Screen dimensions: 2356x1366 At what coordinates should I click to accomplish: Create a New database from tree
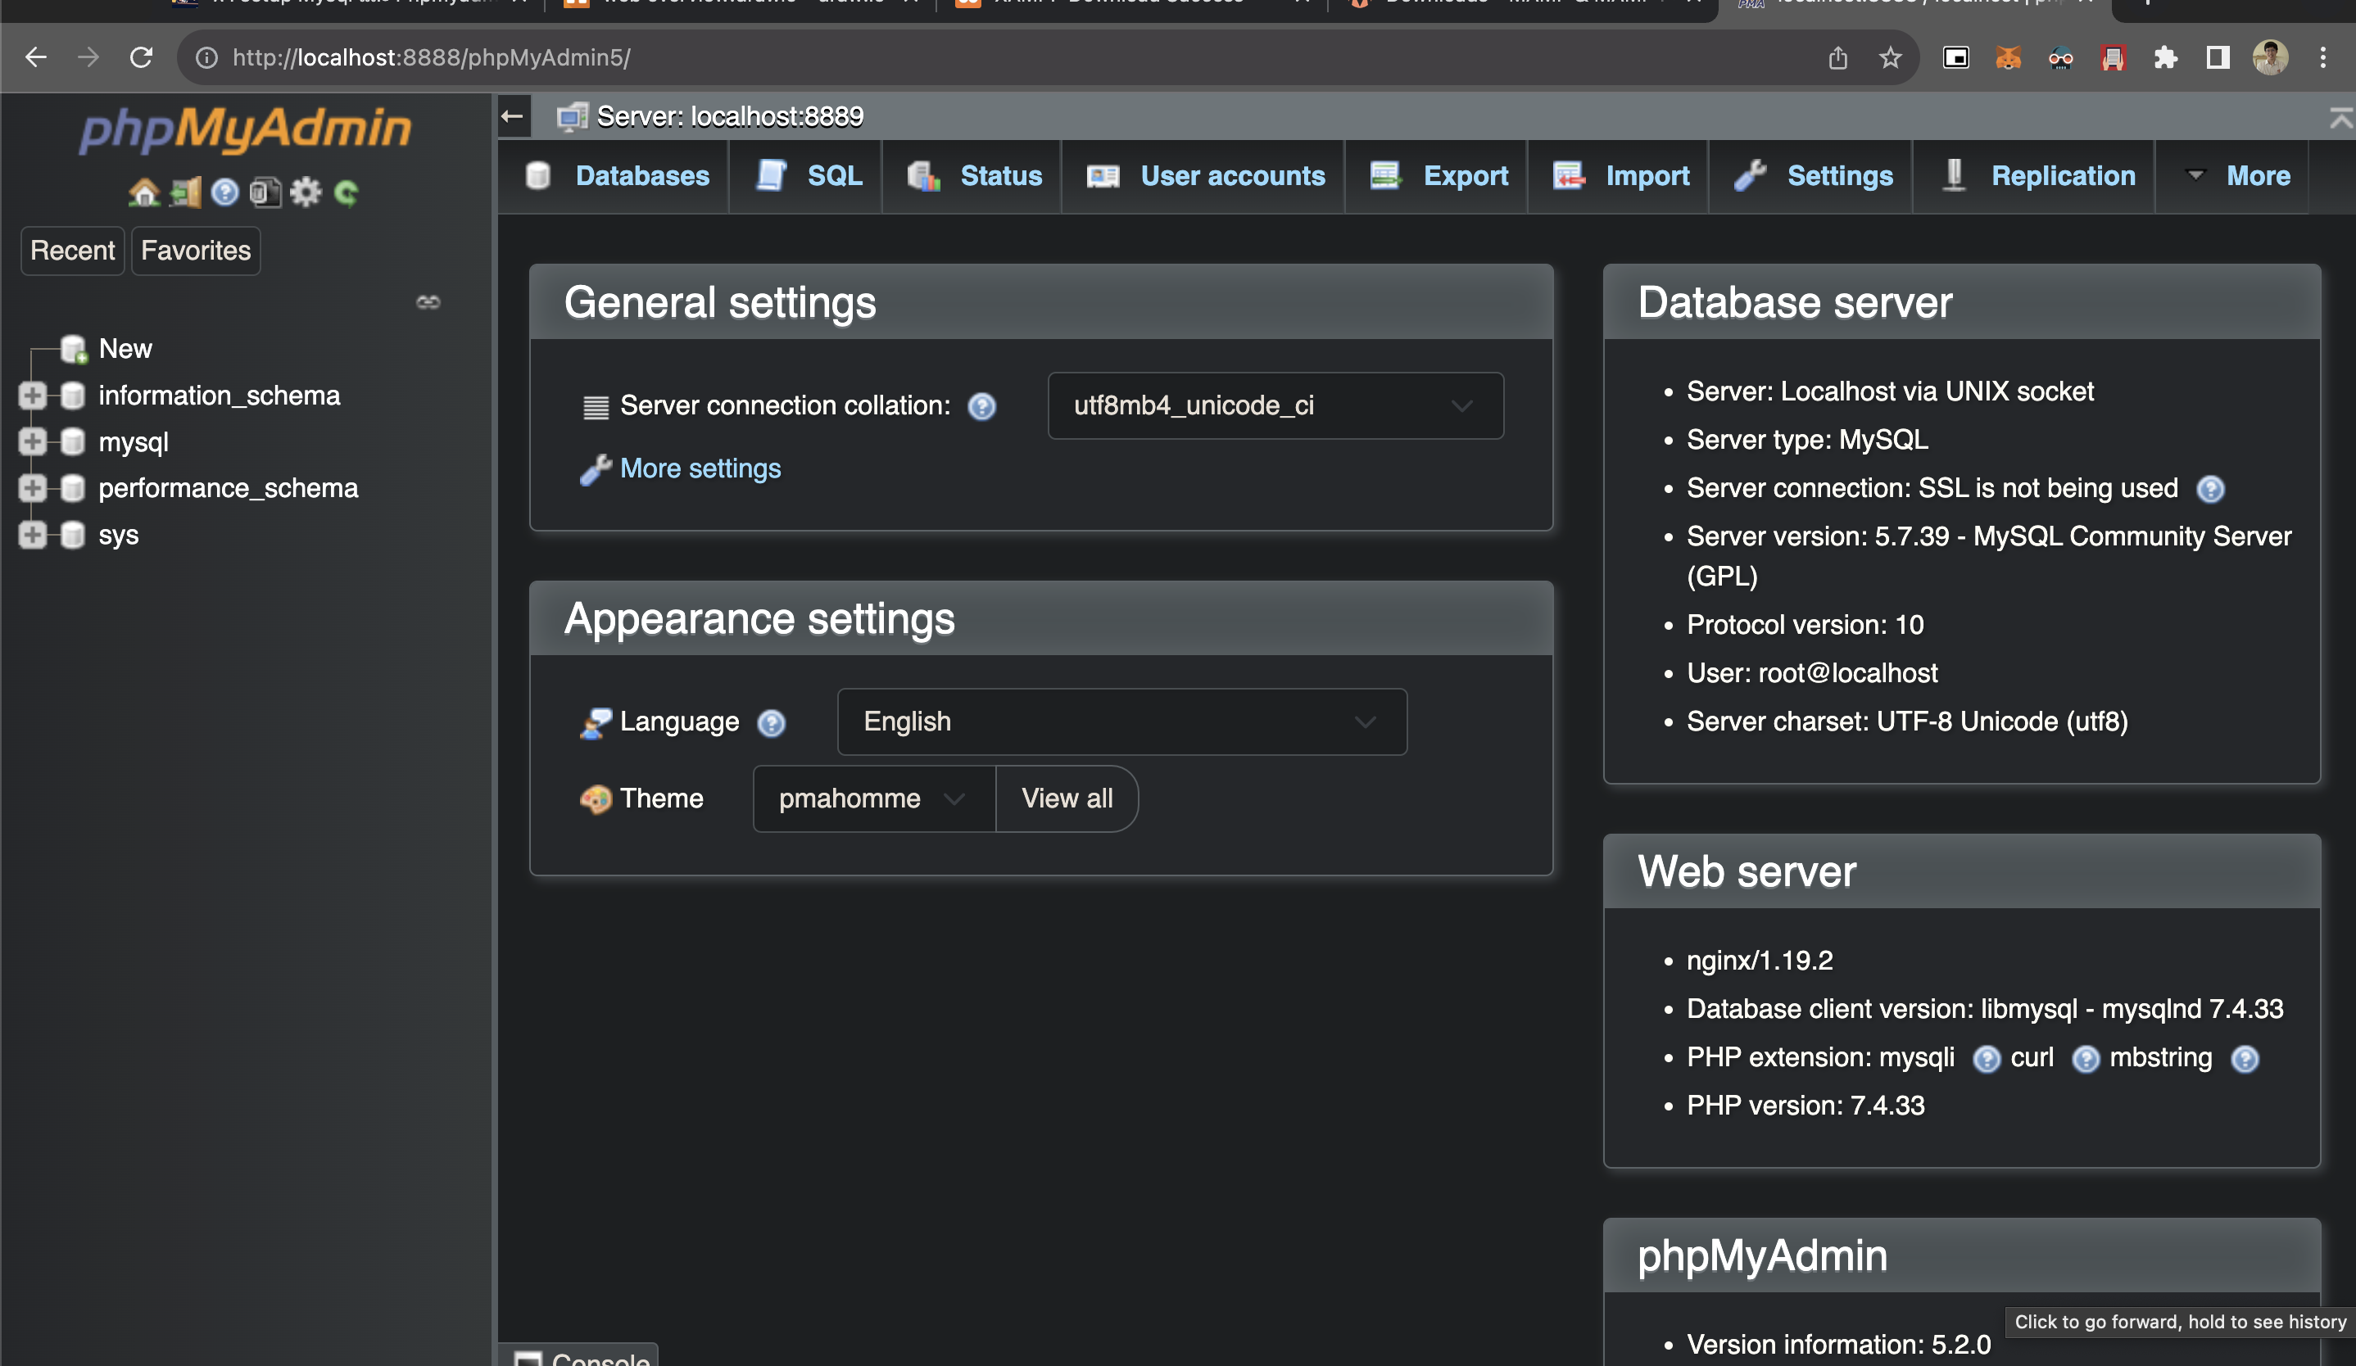[125, 349]
